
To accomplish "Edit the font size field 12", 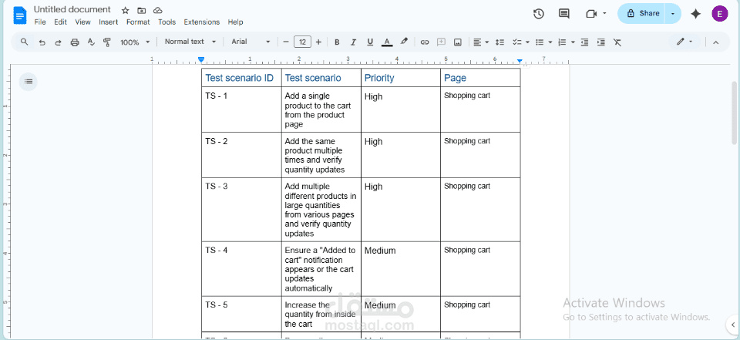I will tap(302, 42).
